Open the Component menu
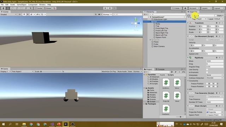The height and width of the screenshot is (127, 226). point(33,5)
